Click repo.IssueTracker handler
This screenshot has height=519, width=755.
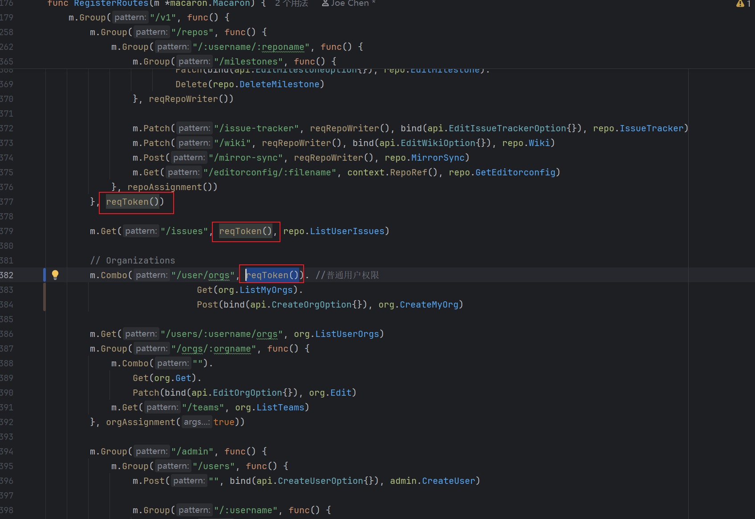638,128
